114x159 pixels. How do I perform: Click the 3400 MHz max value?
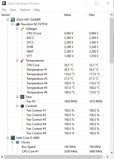(x=96, y=151)
